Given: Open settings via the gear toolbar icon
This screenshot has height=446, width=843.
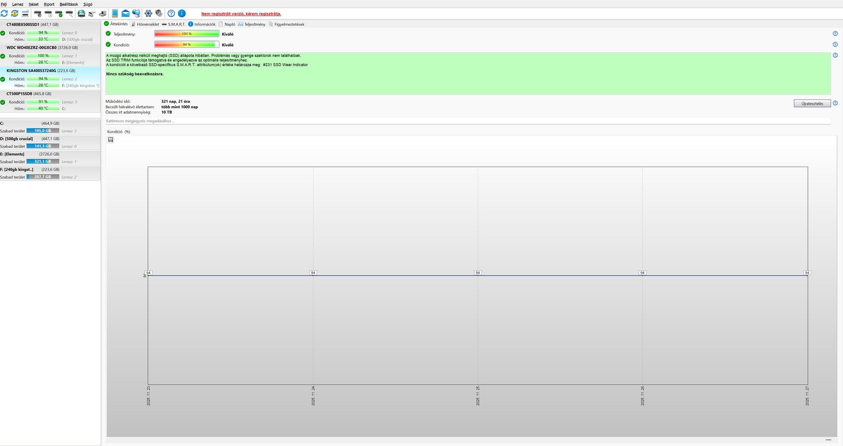Looking at the screenshot, I should (148, 14).
